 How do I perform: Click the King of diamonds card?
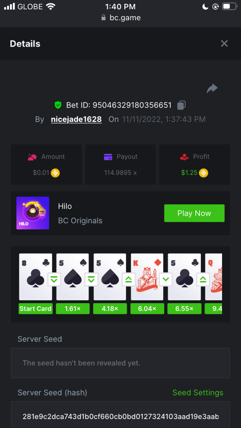[147, 277]
